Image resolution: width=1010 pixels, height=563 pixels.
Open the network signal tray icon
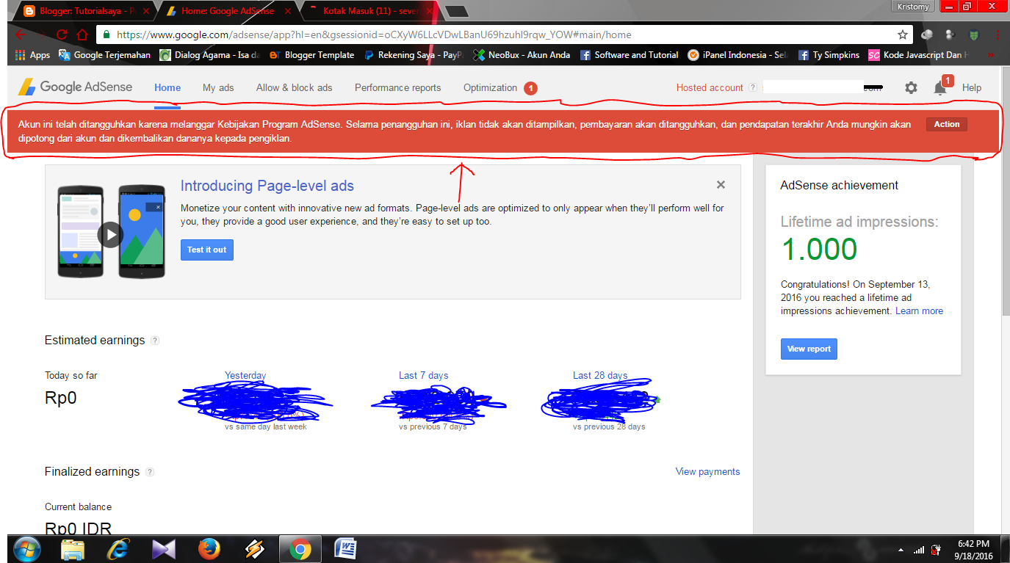919,550
